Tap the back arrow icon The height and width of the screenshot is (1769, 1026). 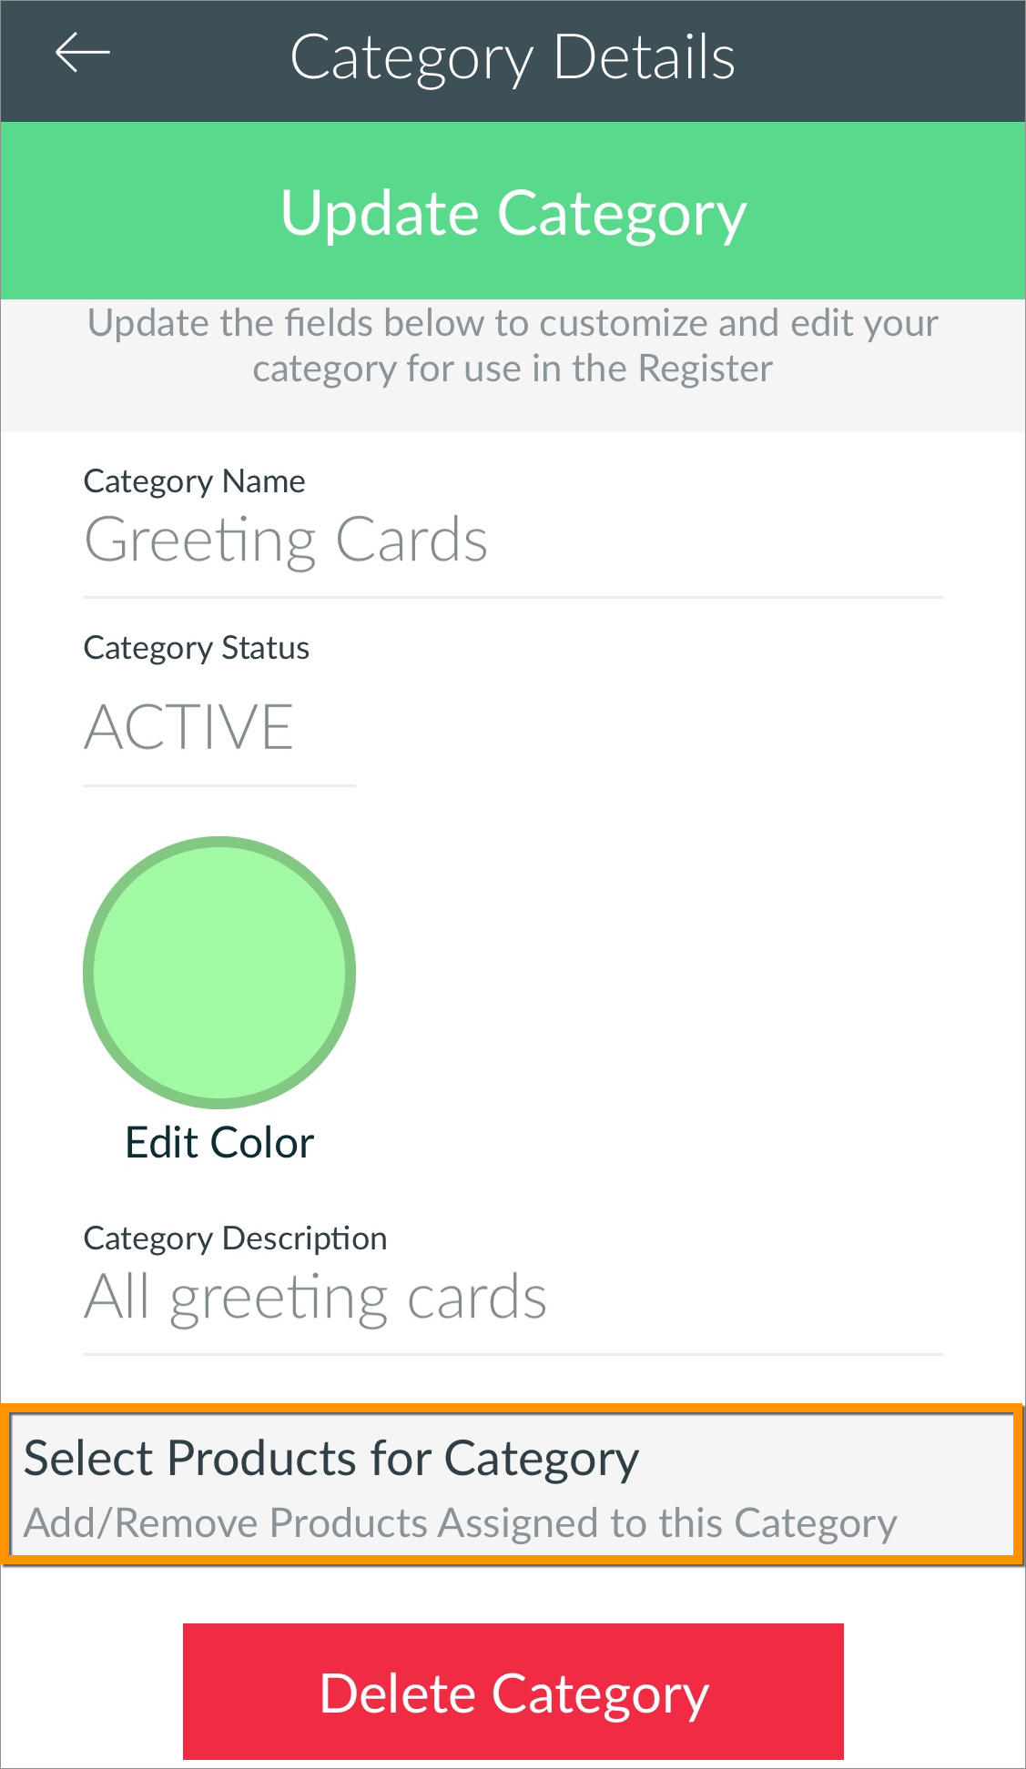(83, 55)
